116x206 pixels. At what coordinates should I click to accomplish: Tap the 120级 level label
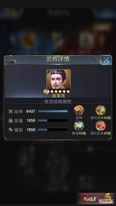pyautogui.click(x=52, y=72)
